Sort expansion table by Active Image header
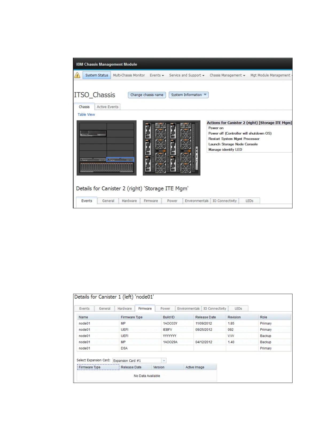 200,367
